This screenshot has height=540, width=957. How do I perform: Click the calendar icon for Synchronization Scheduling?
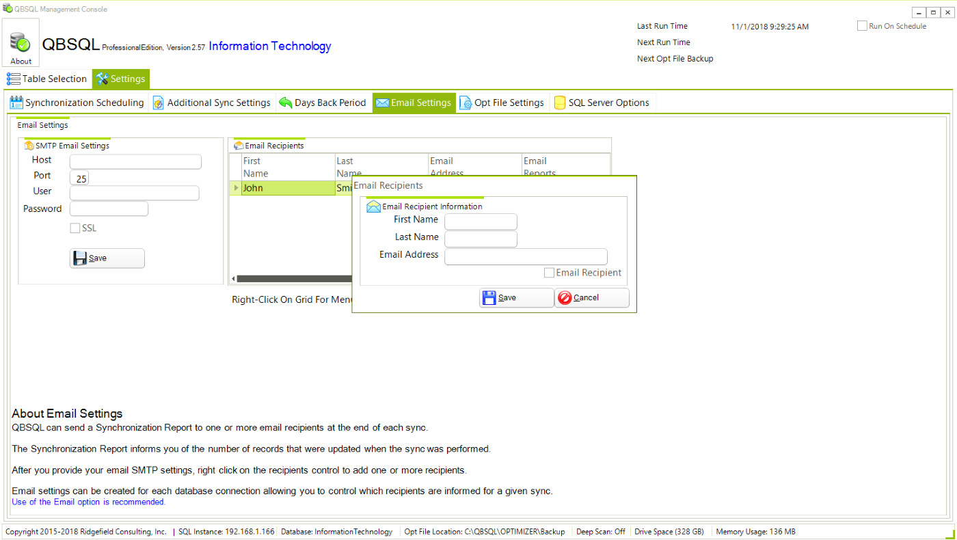16,103
